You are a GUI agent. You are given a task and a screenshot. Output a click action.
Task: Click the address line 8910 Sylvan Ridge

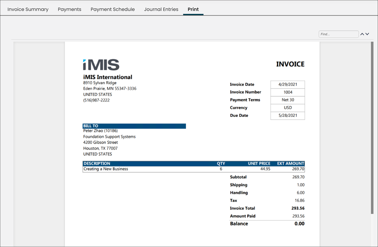(x=100, y=83)
